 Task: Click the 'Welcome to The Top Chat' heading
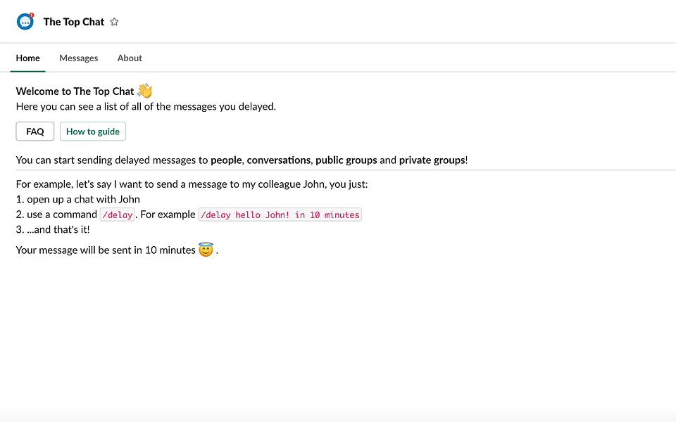(x=75, y=91)
